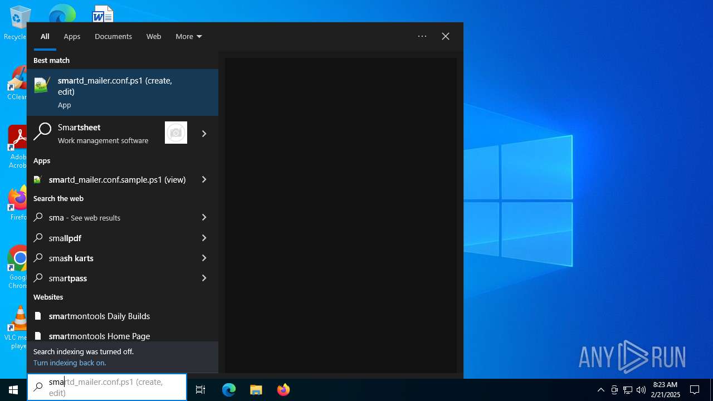Launch Firefox from the taskbar
The image size is (713, 401).
coord(283,390)
